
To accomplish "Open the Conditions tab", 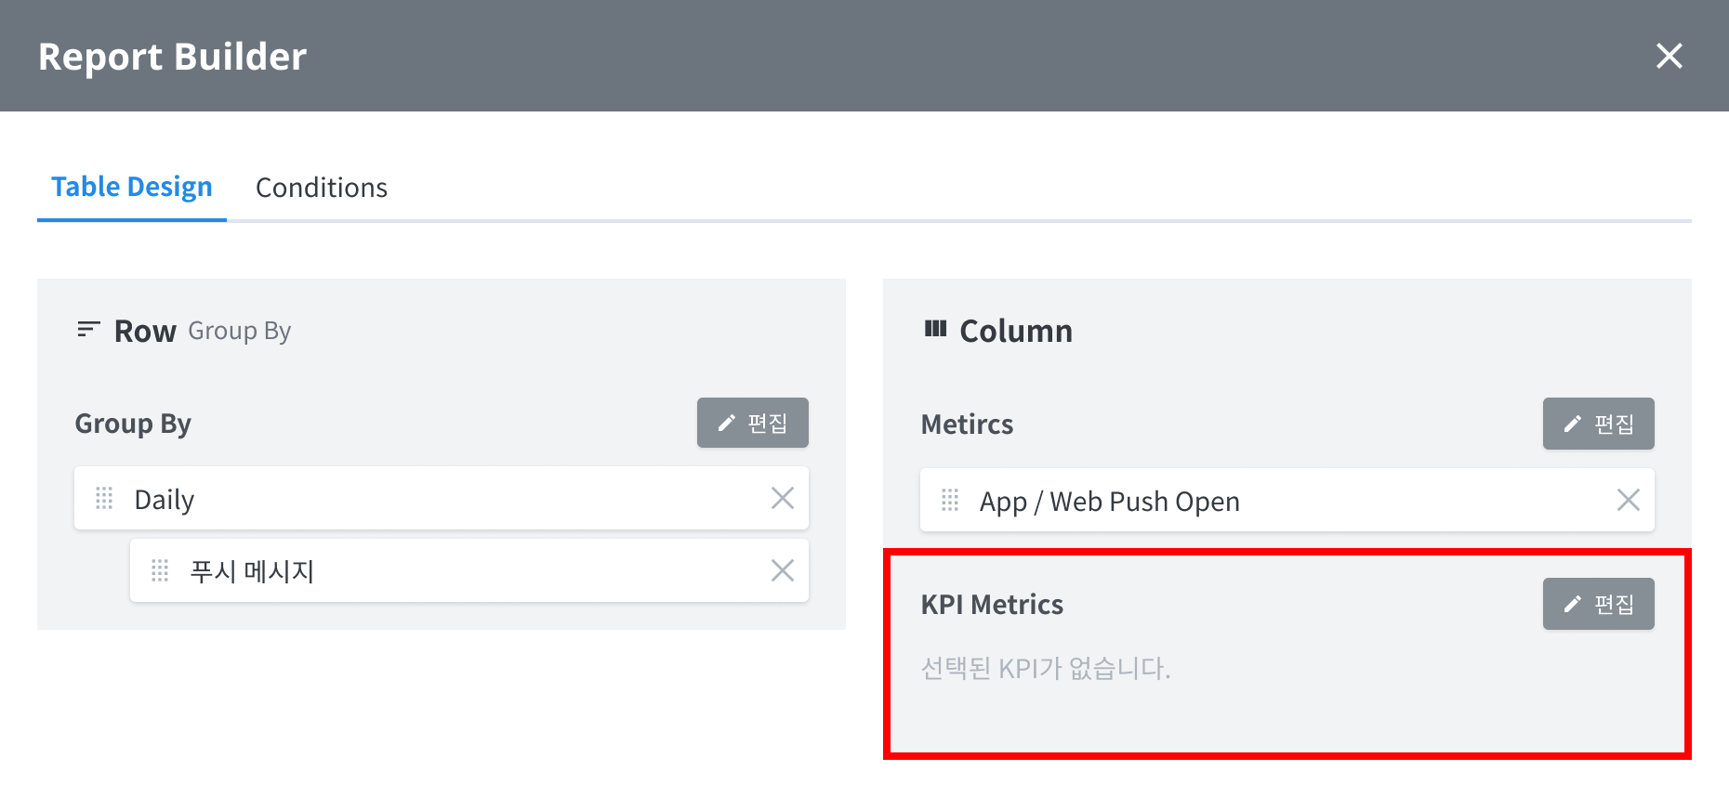I will [322, 188].
